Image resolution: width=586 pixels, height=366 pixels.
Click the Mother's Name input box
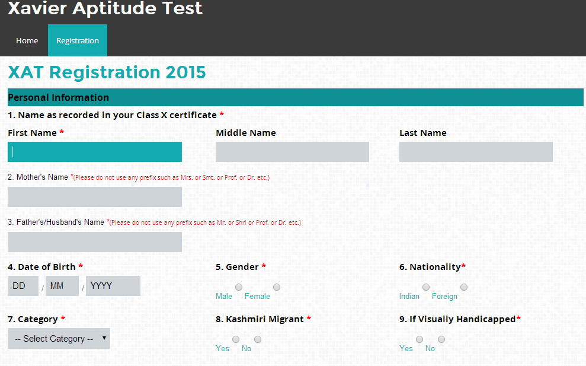94,196
